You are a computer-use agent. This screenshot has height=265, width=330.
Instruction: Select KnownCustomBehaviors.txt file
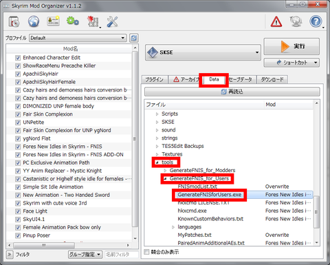coord(210,219)
